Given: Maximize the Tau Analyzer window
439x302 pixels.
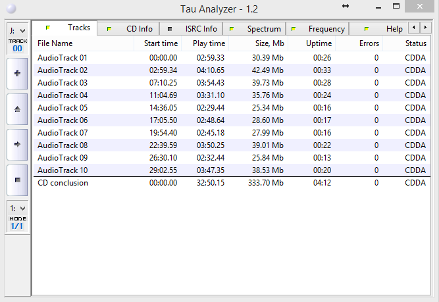Looking at the screenshot, I should pyautogui.click(x=396, y=6).
